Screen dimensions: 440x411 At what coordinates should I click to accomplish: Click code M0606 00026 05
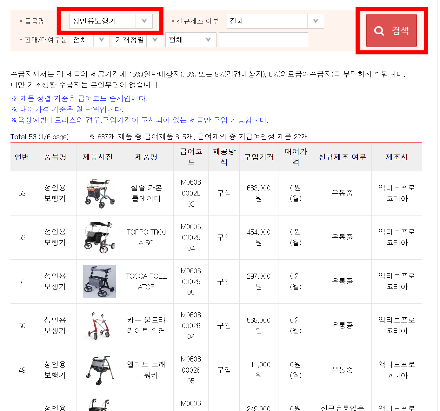[x=191, y=370]
